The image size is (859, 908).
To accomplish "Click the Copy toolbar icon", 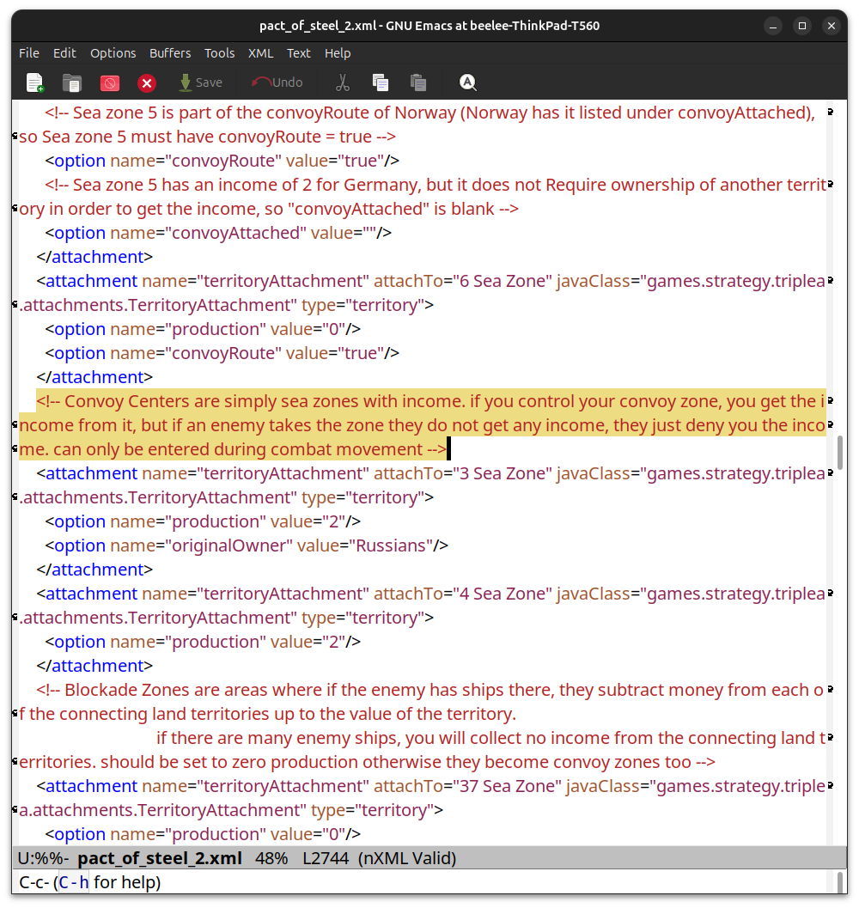I will pyautogui.click(x=380, y=82).
